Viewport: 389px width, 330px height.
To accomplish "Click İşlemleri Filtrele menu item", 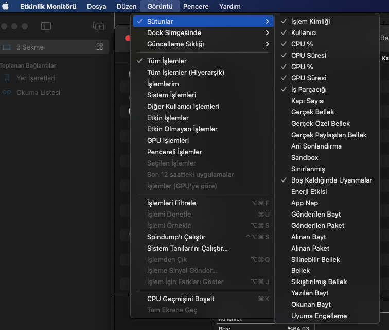I will pyautogui.click(x=203, y=203).
